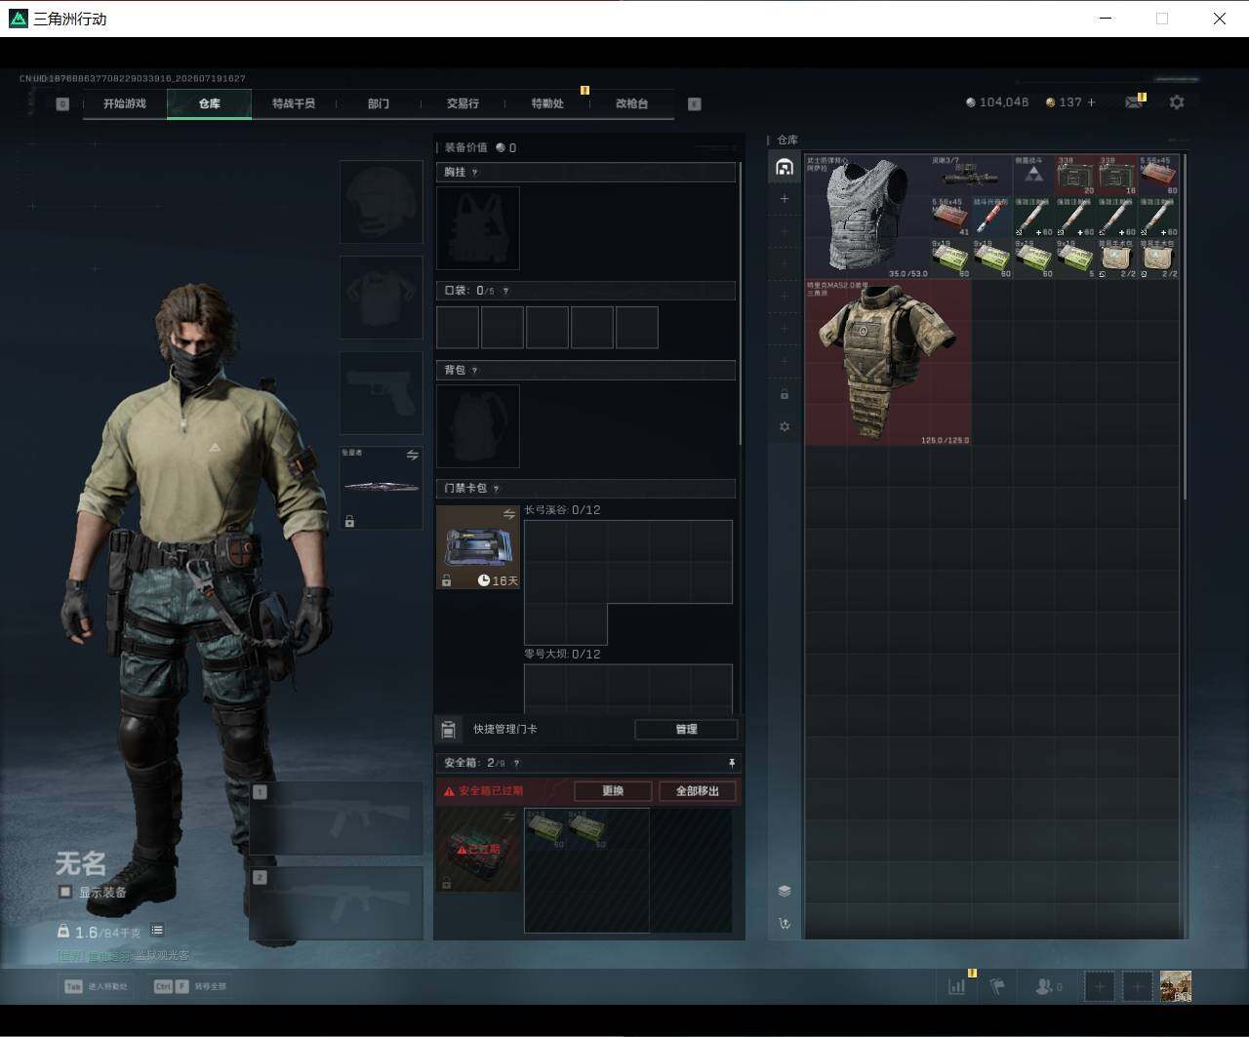Expand the 胸挂 help question mark
The width and height of the screenshot is (1249, 1037).
[475, 172]
